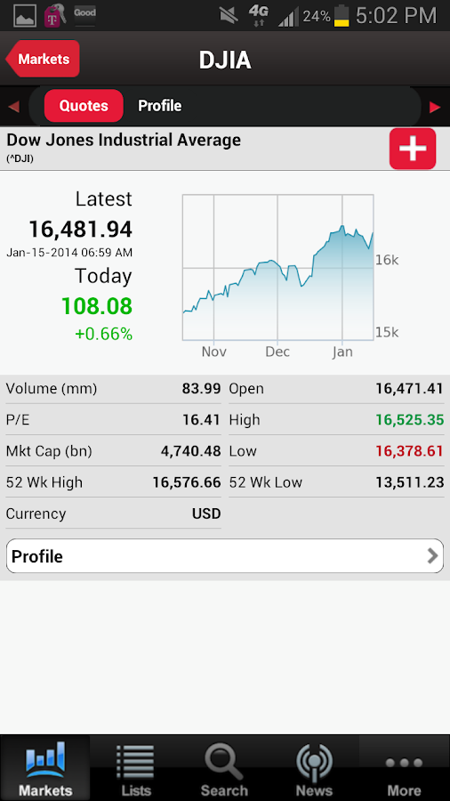Image resolution: width=450 pixels, height=801 pixels.
Task: Go back via Markets button
Action: point(43,59)
